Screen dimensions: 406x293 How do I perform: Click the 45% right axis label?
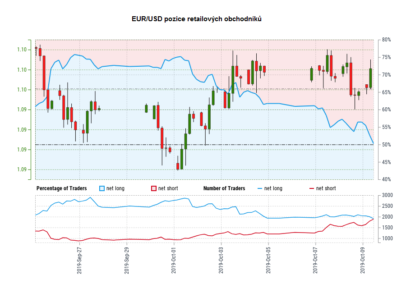pyautogui.click(x=386, y=162)
